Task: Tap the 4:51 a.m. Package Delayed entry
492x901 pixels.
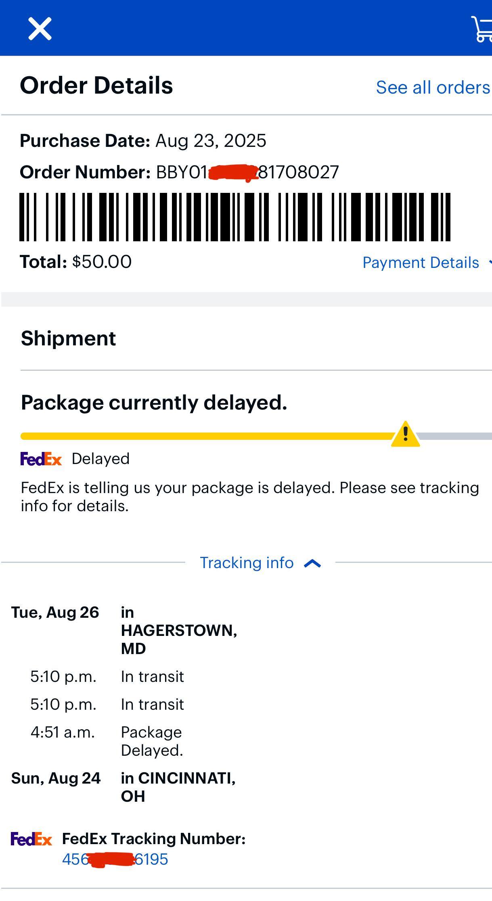Action: (151, 741)
